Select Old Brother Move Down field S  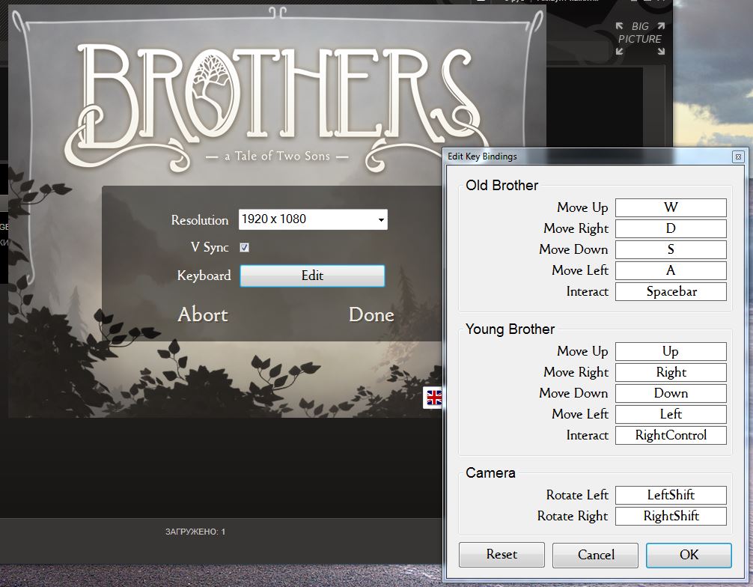click(x=671, y=249)
